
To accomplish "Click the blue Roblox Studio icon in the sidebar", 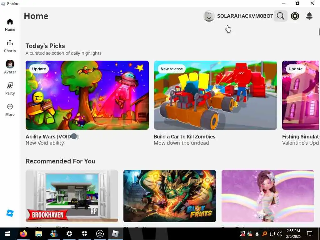I will 10,213.
